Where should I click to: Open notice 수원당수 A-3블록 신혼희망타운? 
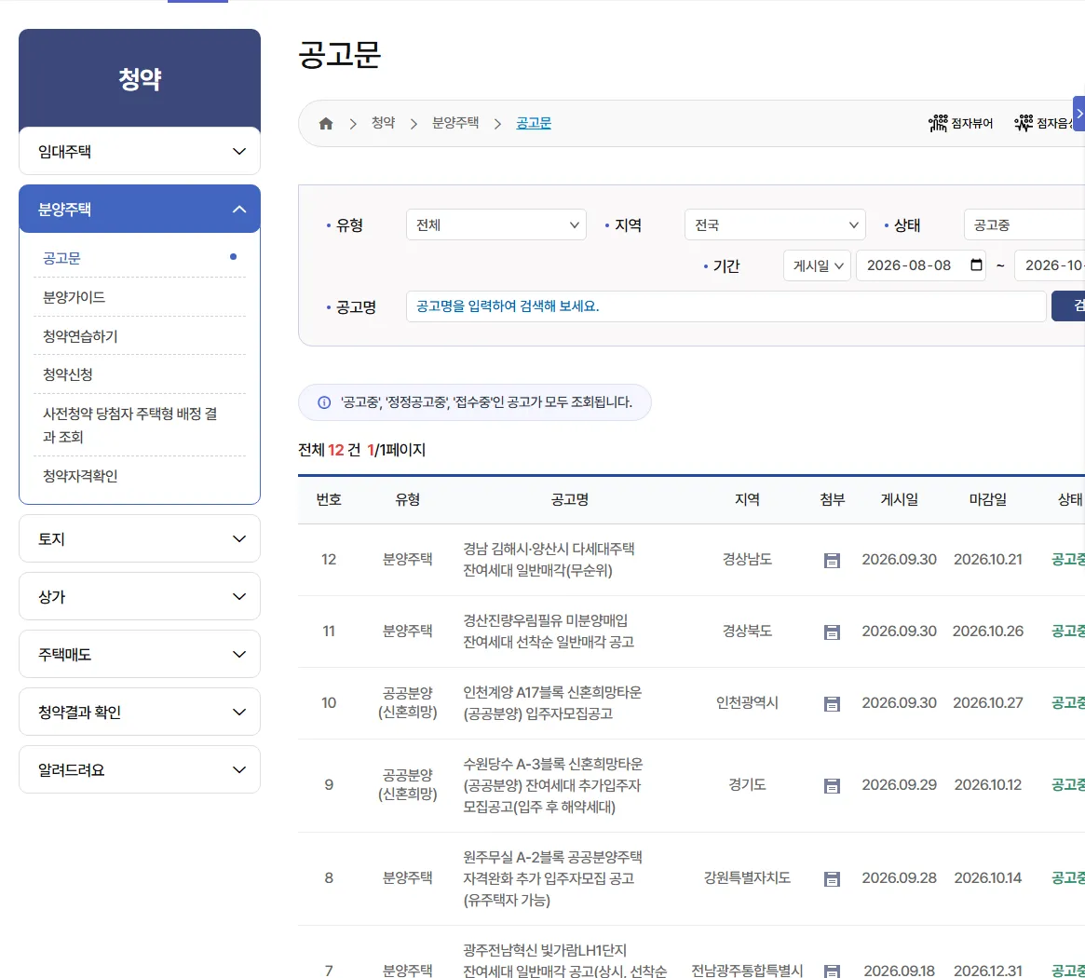pos(553,785)
